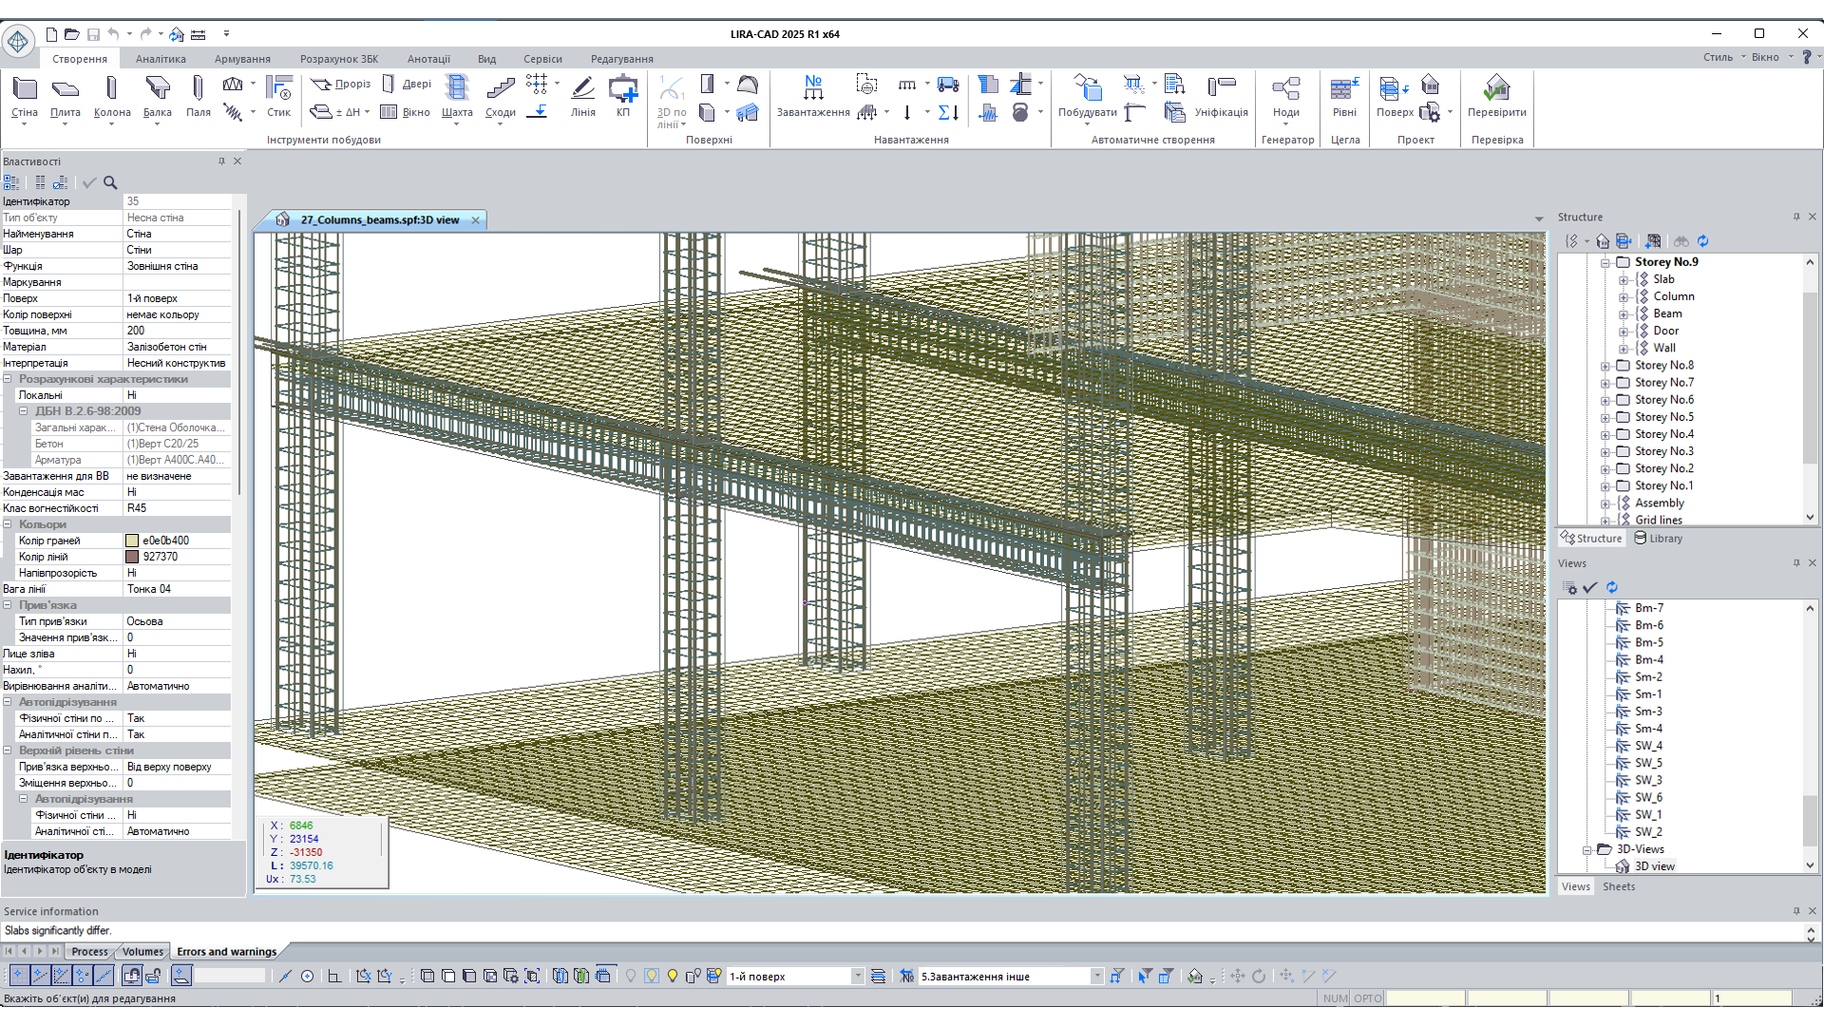Viewport: 1824px width, 1026px height.
Task: Open the 1-й поверх storey dropdown
Action: [x=857, y=976]
